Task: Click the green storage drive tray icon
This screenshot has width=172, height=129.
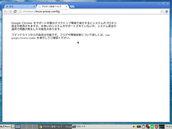Action: point(152,126)
